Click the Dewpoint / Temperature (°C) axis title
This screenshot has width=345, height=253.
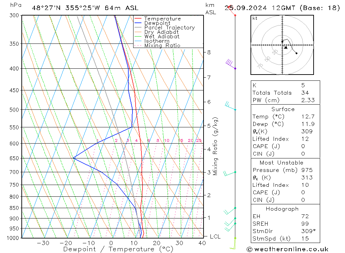coord(118,249)
